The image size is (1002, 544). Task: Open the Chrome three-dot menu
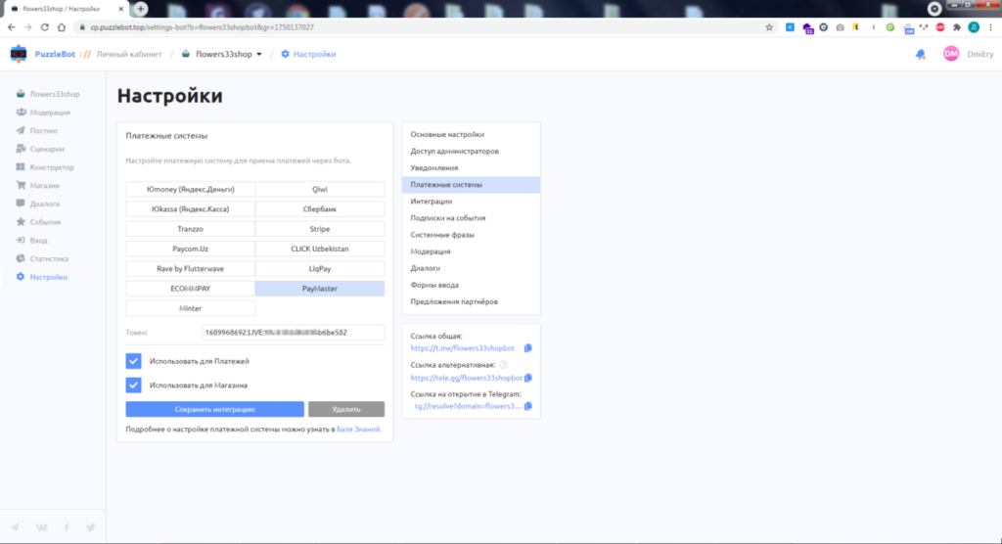pos(990,27)
